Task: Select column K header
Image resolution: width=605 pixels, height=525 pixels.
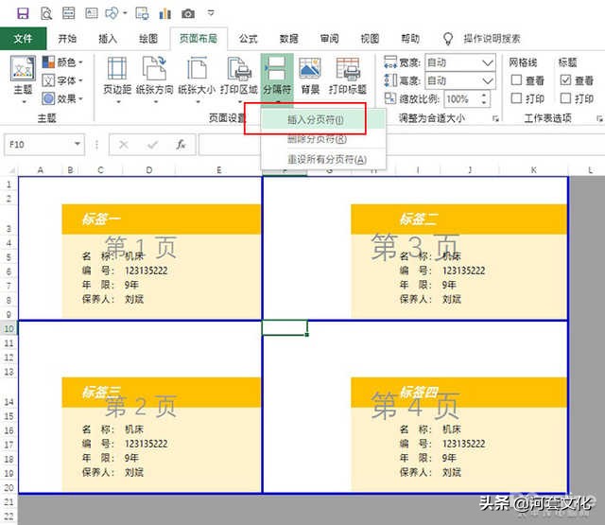Action: tap(533, 170)
